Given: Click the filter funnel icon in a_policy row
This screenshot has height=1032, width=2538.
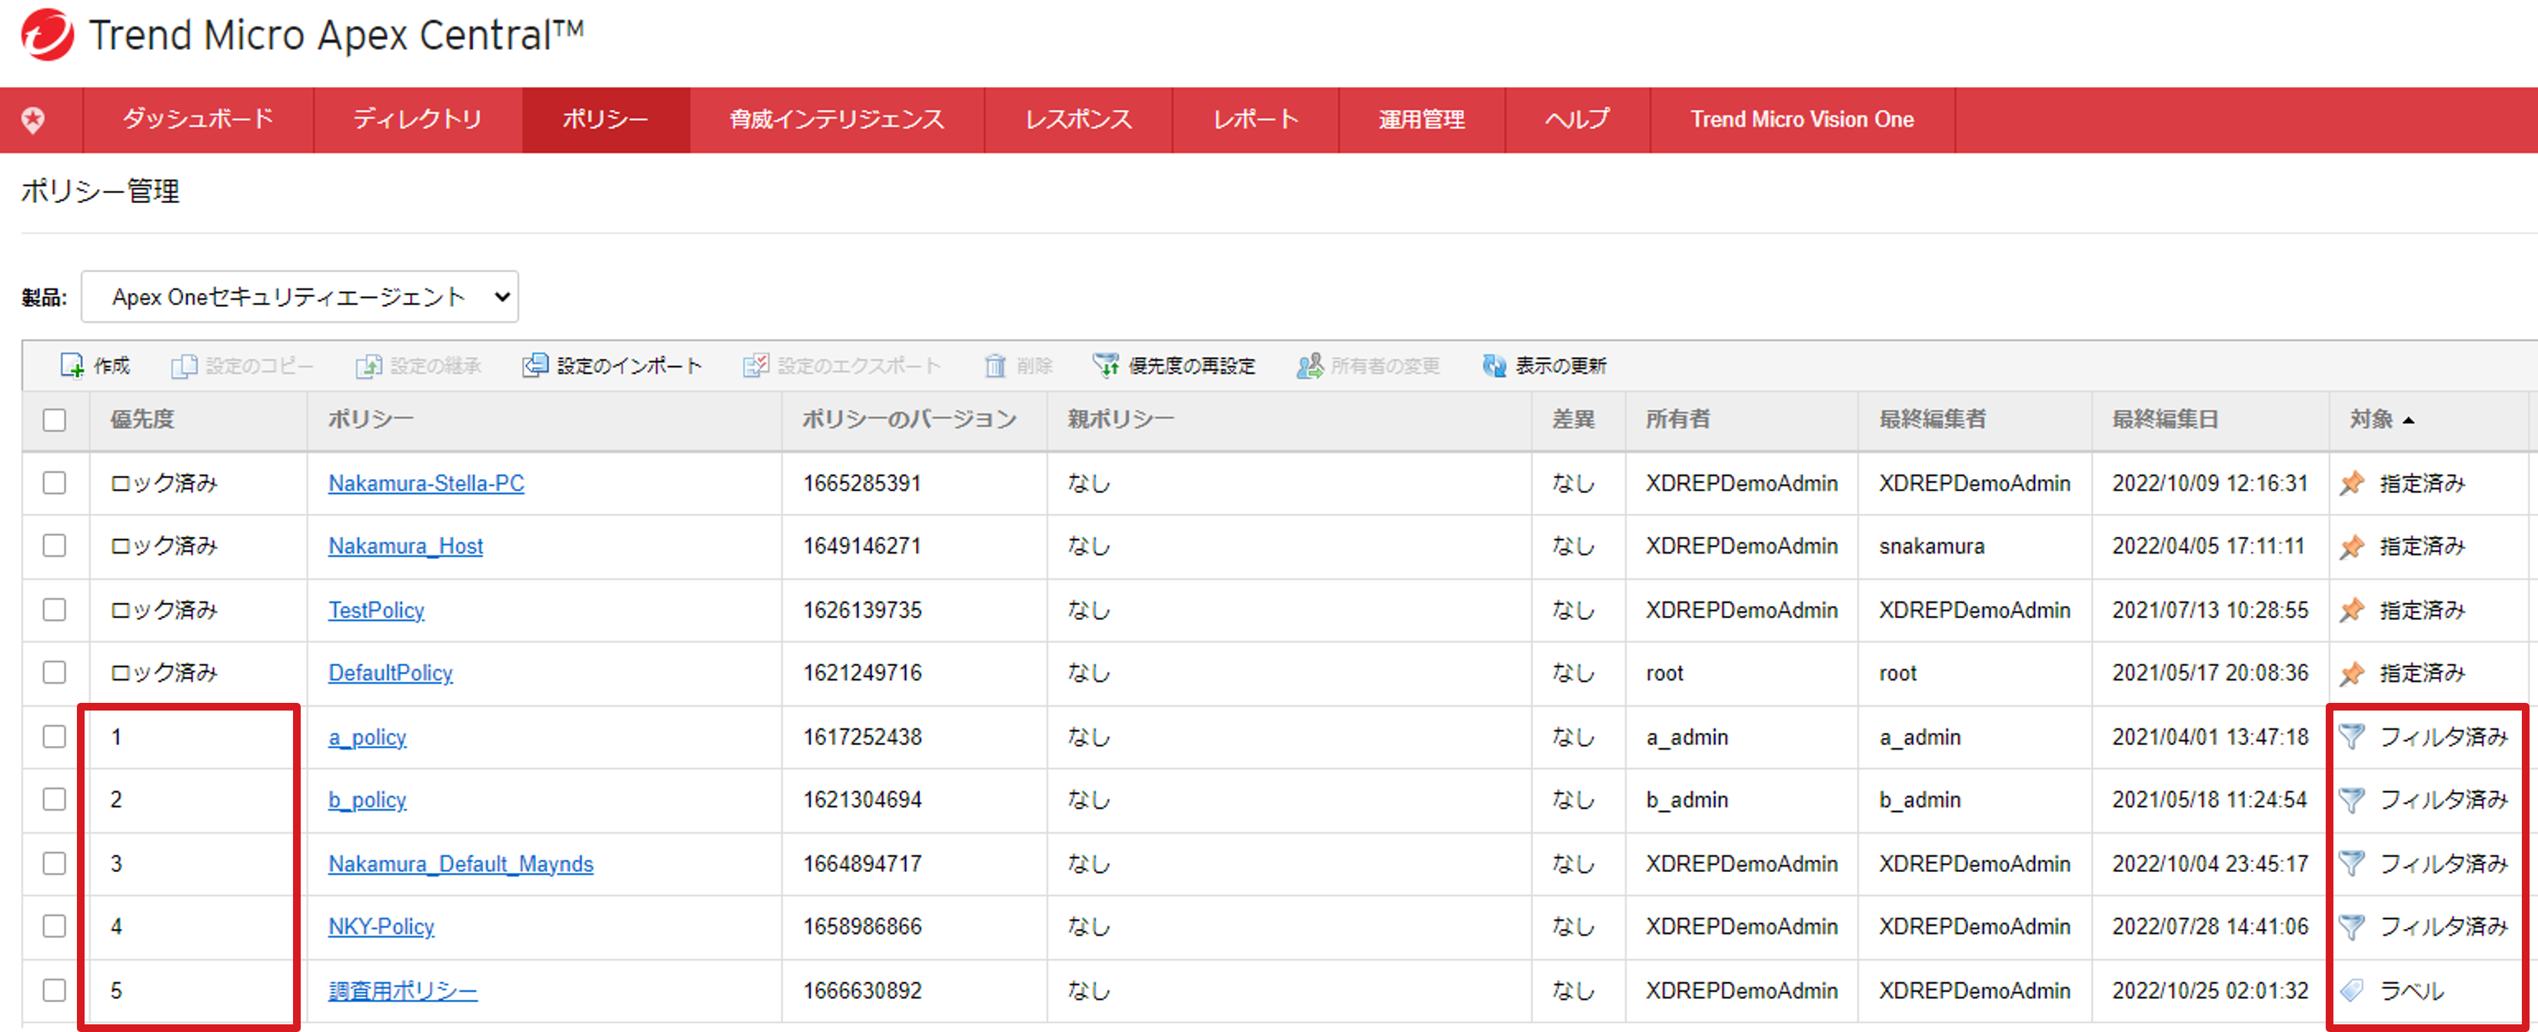Looking at the screenshot, I should [2352, 737].
